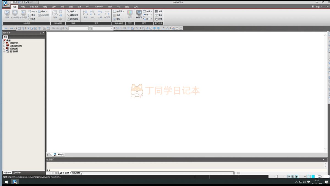Screen dimensions: 330x186
Task: Open the 轴线 grid line dropdown
Action: tap(118, 15)
